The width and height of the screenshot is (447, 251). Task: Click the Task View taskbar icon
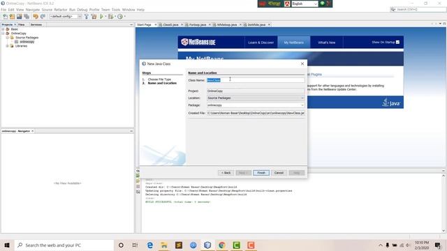point(135,245)
